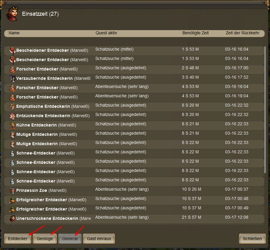270x250 pixels.
Task: Click the Entzückende Entdeckerin portrait icon
Action: coord(12,116)
